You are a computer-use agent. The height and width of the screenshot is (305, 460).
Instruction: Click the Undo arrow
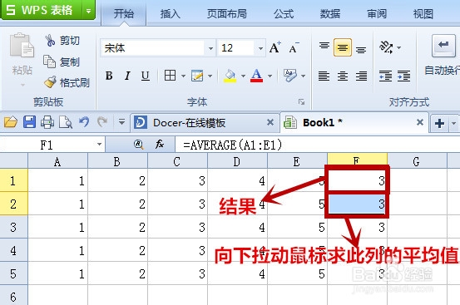click(84, 122)
